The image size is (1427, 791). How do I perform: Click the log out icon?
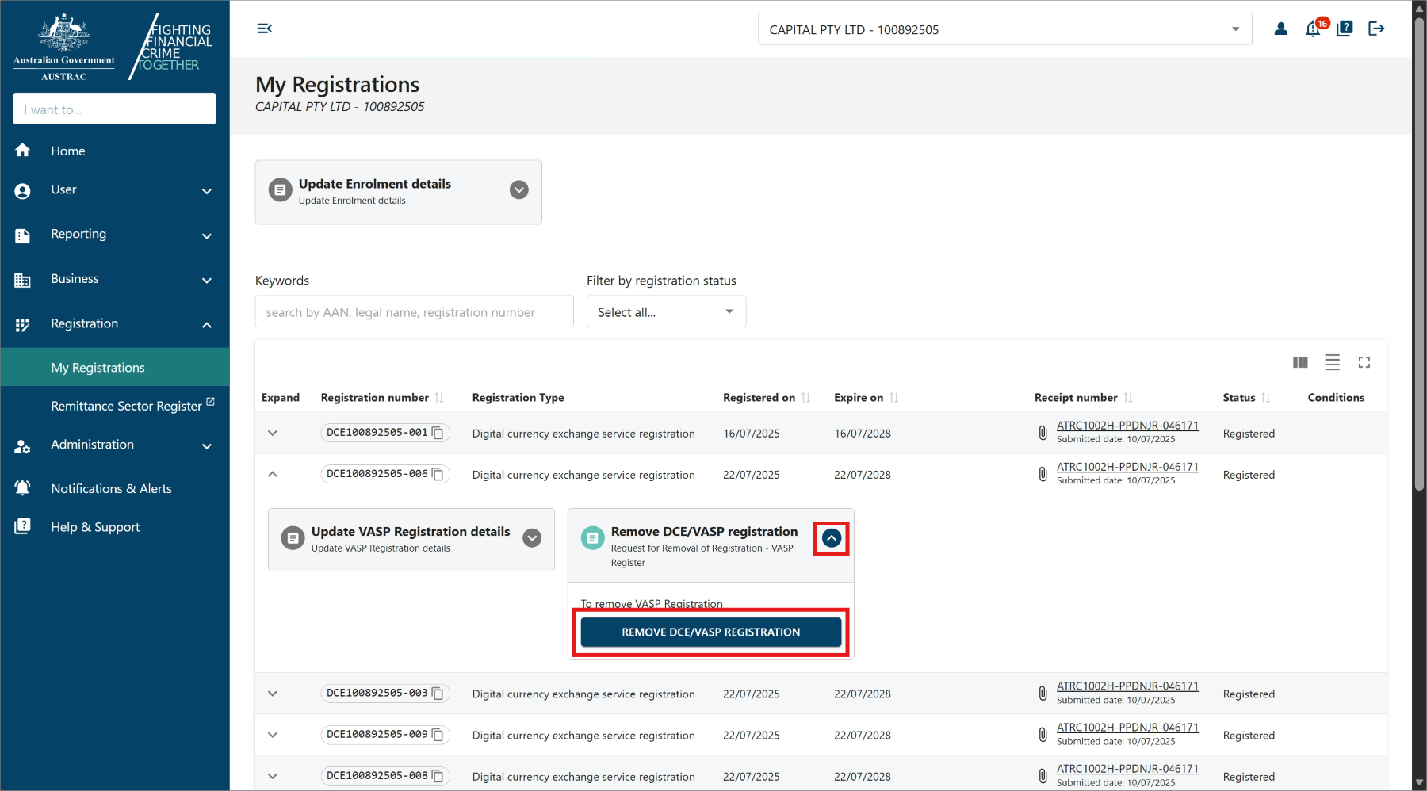click(x=1377, y=29)
